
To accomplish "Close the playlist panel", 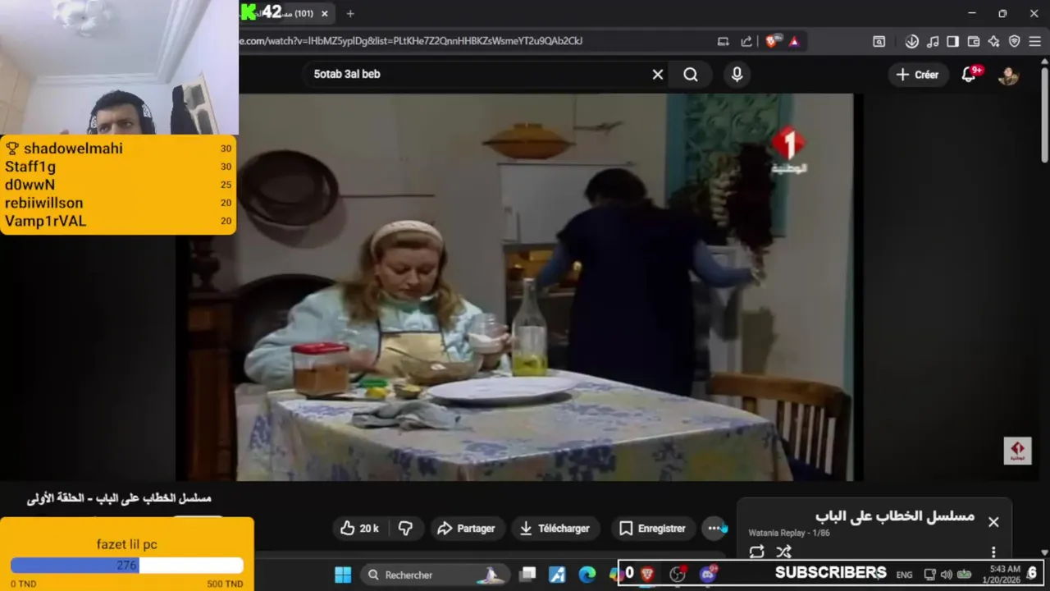I will (993, 522).
